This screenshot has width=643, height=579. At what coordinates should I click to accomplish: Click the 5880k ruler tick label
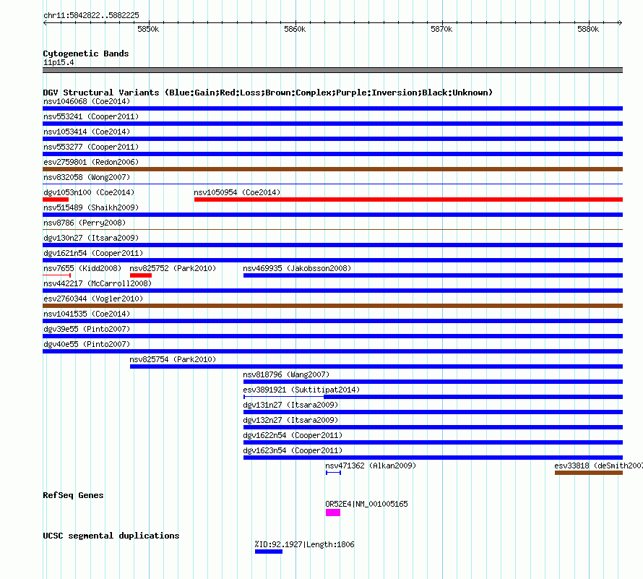[589, 29]
